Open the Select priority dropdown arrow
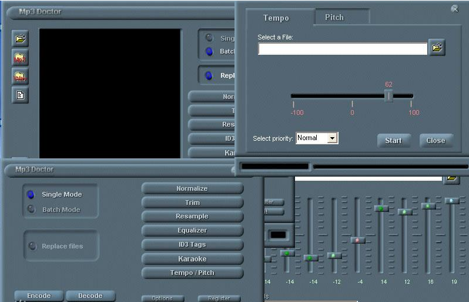Screen dimensions: 469x302 [332, 138]
